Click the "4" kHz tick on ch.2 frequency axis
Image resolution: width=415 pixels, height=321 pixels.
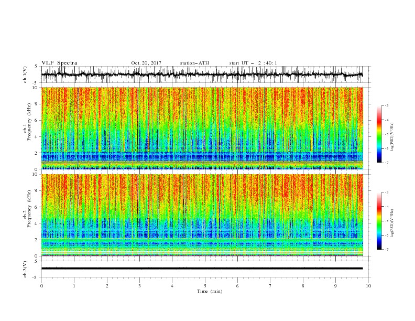tap(36, 223)
